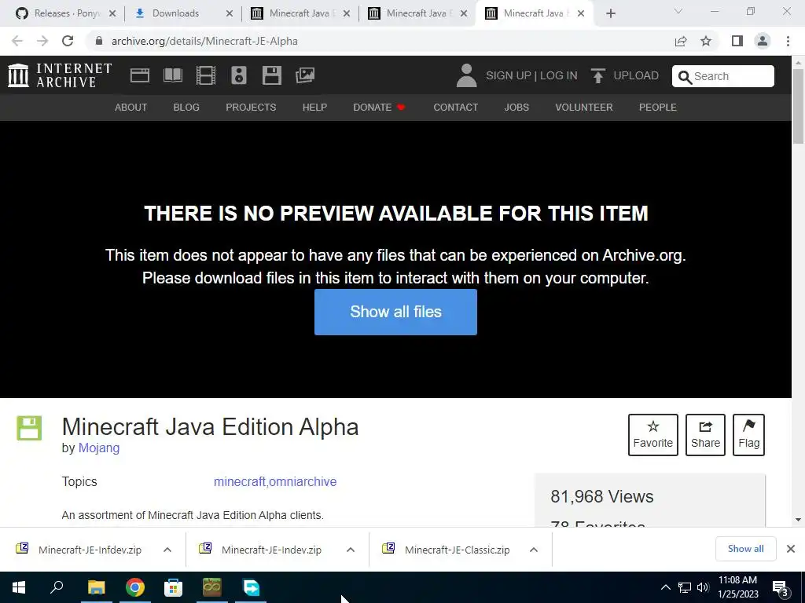The image size is (805, 603).
Task: Close the Downloads tab
Action: tap(230, 14)
